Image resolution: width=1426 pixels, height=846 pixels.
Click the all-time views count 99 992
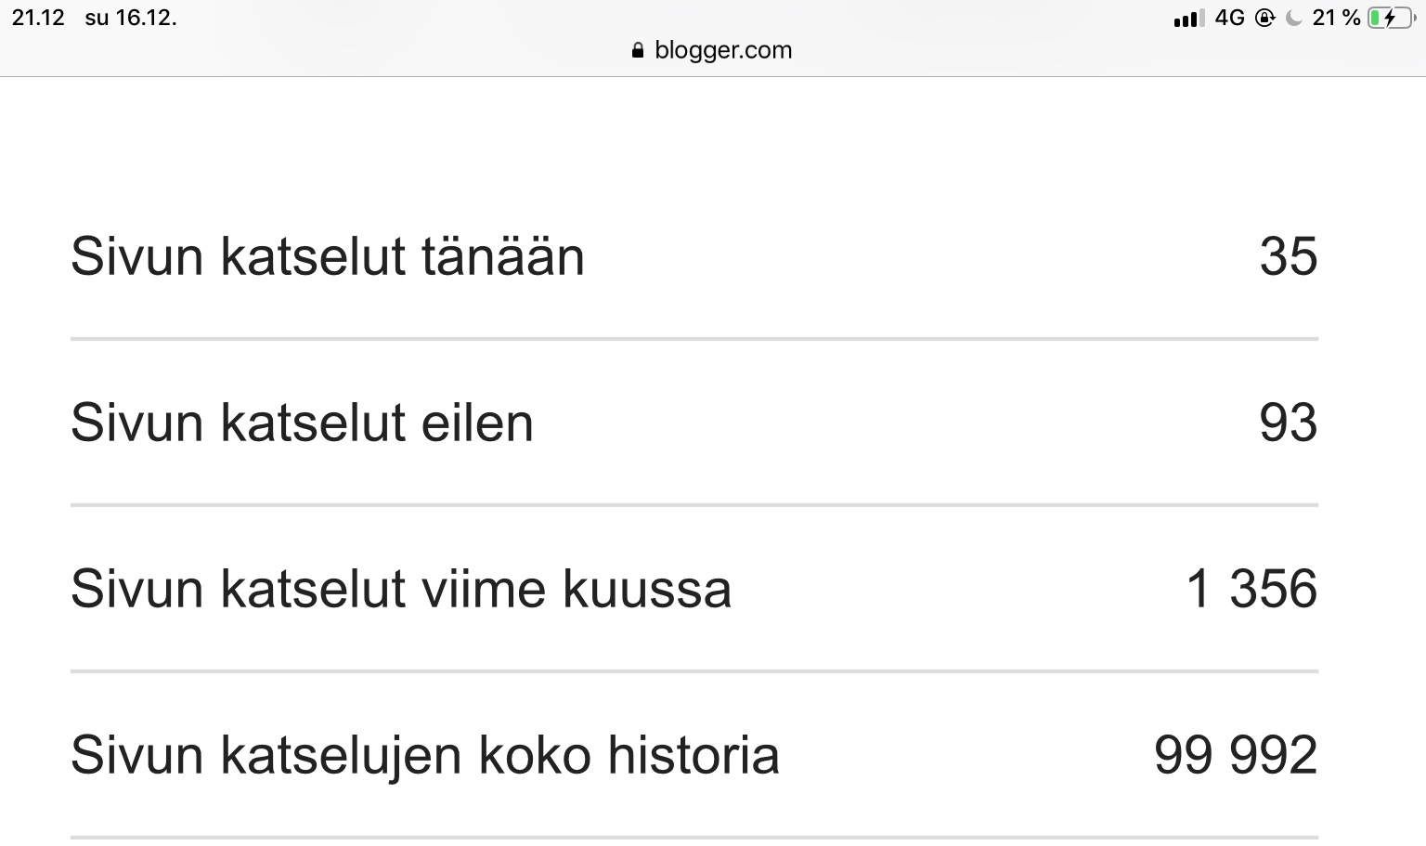1236,755
